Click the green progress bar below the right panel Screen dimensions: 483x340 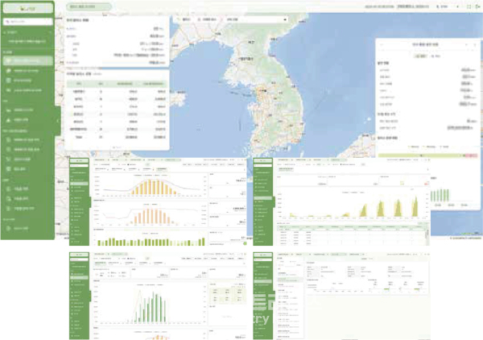(420, 155)
